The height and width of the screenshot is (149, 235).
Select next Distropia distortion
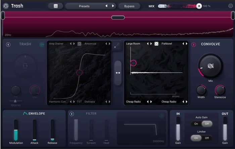tap(109, 102)
